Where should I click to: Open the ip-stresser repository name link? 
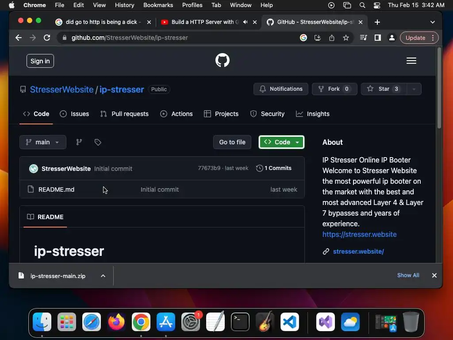122,89
